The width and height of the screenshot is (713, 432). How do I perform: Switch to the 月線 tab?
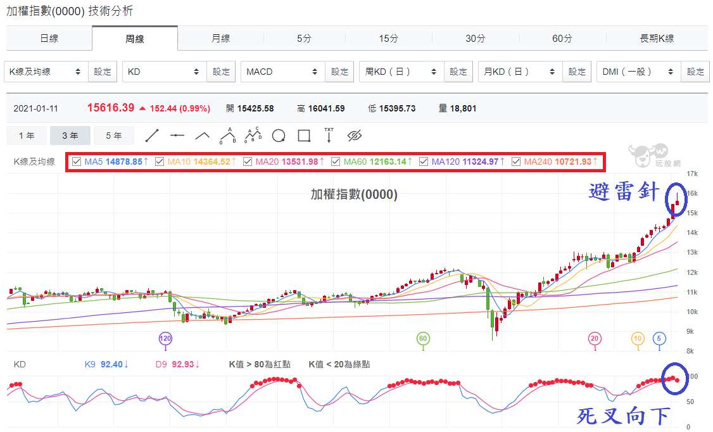[220, 39]
